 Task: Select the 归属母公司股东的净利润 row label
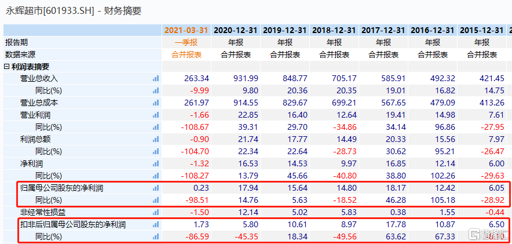pyautogui.click(x=61, y=188)
